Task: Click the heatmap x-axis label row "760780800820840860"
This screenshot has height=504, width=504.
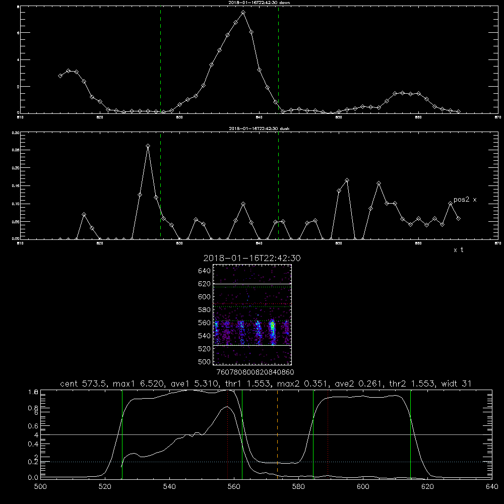Action: pyautogui.click(x=255, y=372)
